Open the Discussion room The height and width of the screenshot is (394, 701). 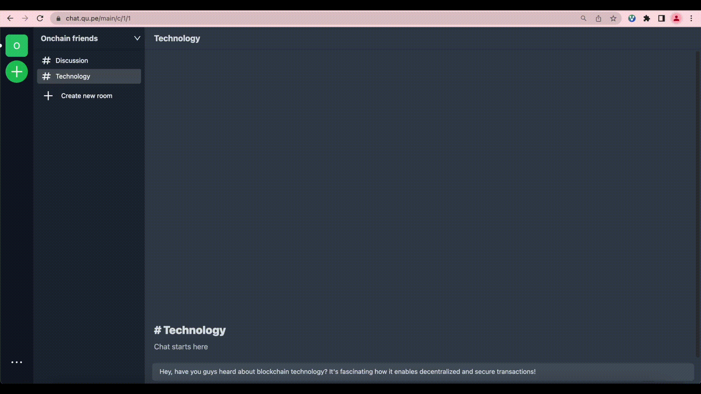(72, 61)
